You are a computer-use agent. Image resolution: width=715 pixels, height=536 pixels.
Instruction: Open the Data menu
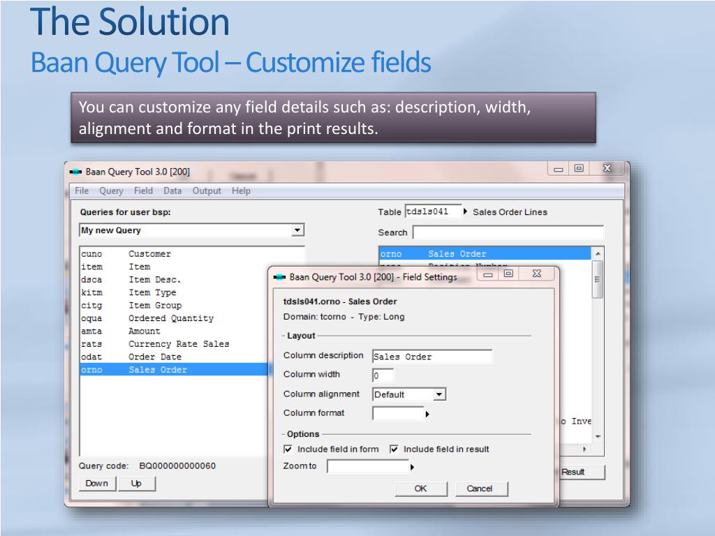(x=172, y=191)
